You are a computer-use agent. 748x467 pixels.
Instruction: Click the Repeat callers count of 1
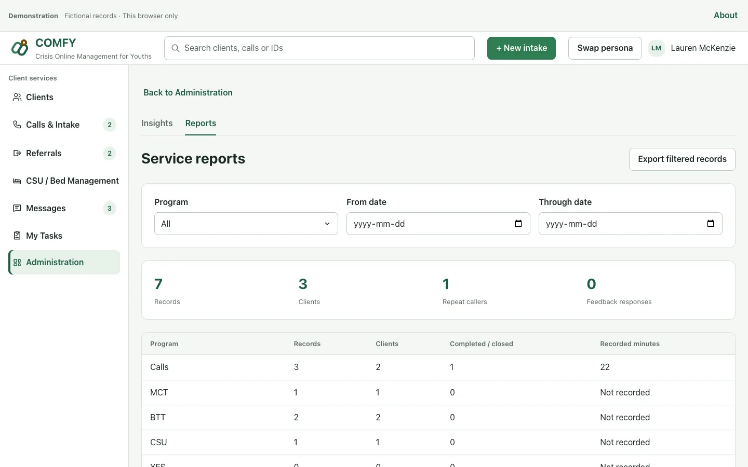(x=446, y=284)
